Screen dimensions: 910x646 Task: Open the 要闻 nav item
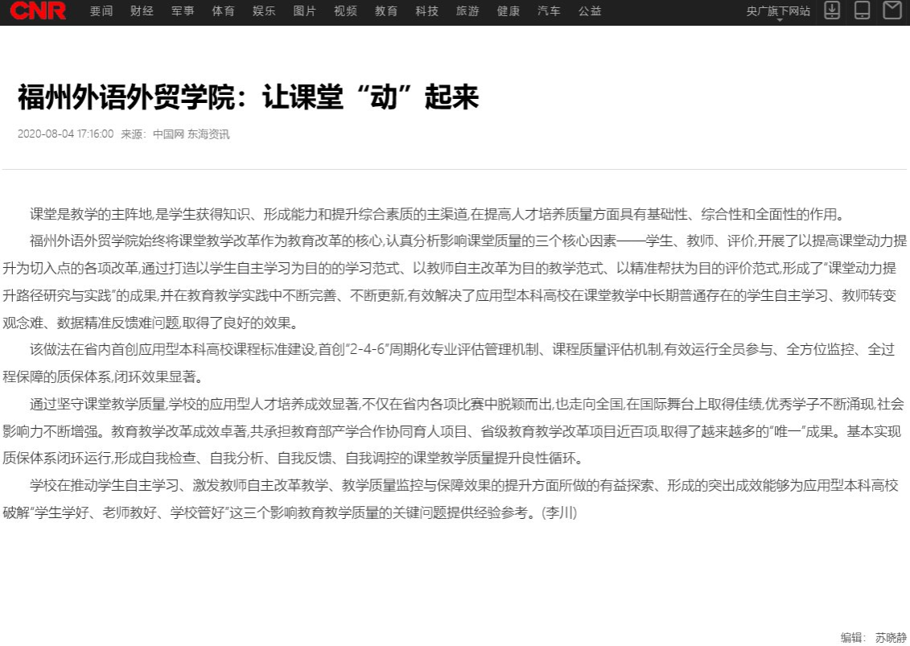(101, 11)
